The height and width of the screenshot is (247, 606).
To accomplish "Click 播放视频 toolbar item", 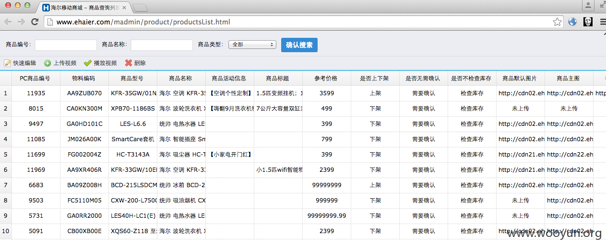I will point(100,63).
